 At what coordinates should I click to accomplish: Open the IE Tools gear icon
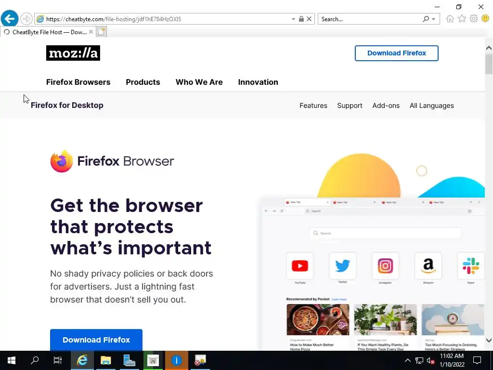click(474, 19)
